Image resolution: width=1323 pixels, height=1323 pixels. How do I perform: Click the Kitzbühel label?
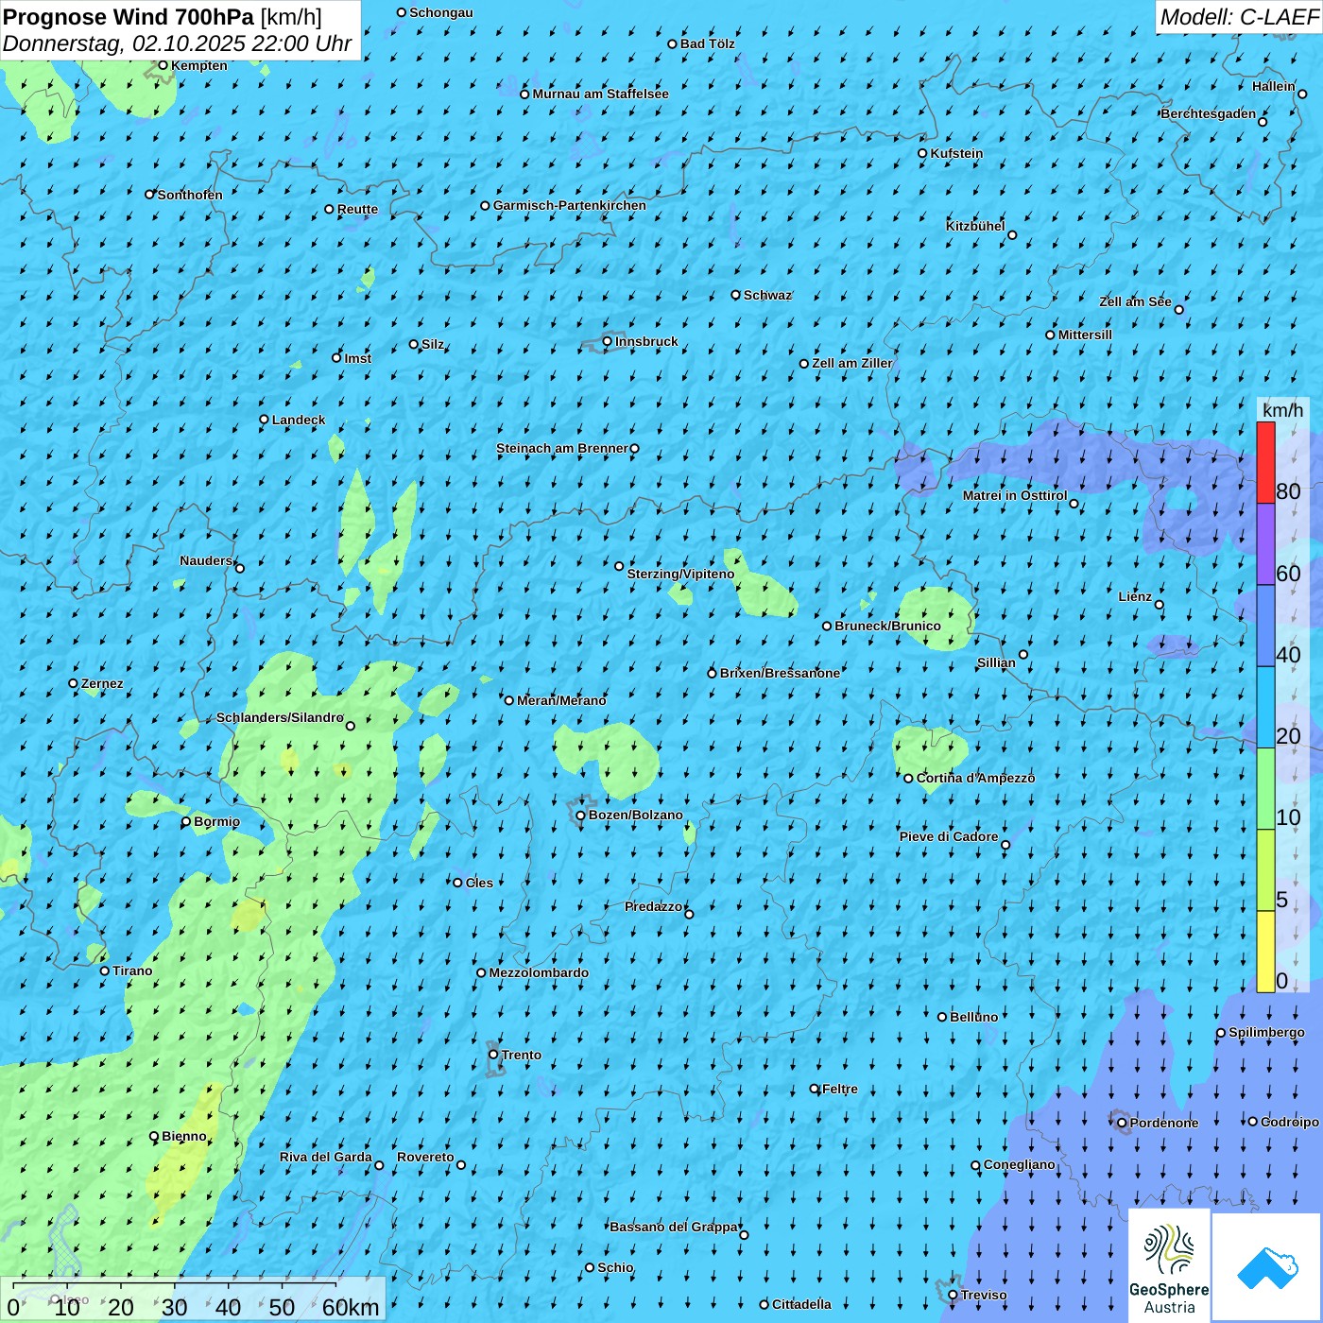coord(975,226)
